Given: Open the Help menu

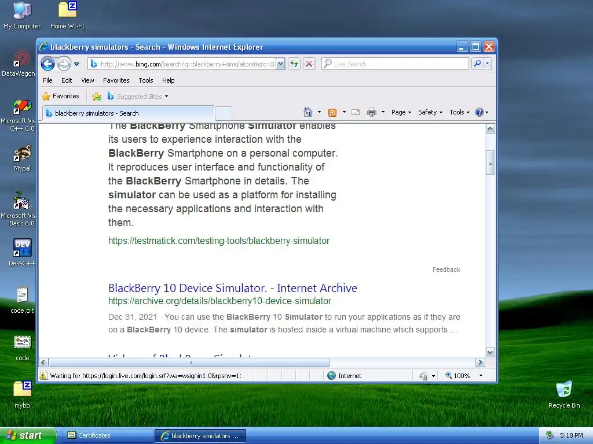Looking at the screenshot, I should [169, 80].
